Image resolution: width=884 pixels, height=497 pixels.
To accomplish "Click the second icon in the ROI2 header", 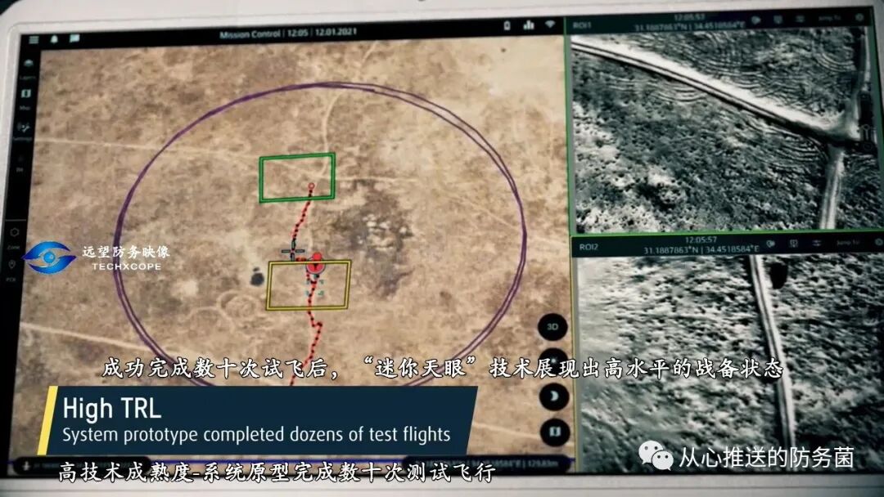I will [794, 244].
